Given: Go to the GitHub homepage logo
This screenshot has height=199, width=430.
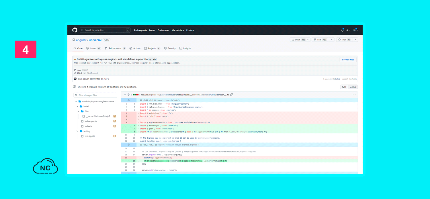Looking at the screenshot, I should pos(75,30).
